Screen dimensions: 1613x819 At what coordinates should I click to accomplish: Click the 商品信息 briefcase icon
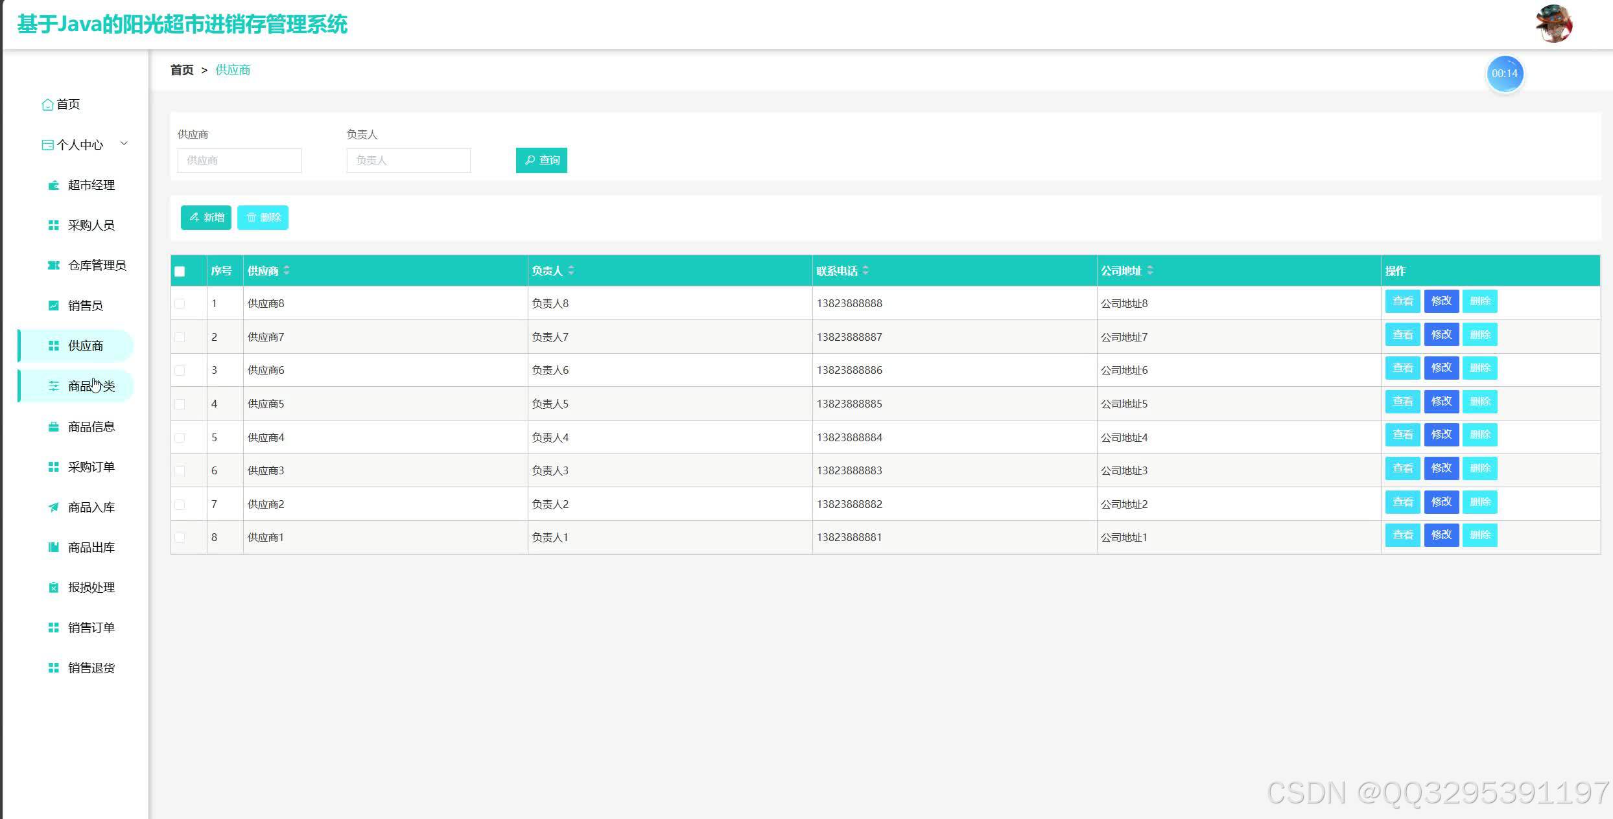[54, 427]
